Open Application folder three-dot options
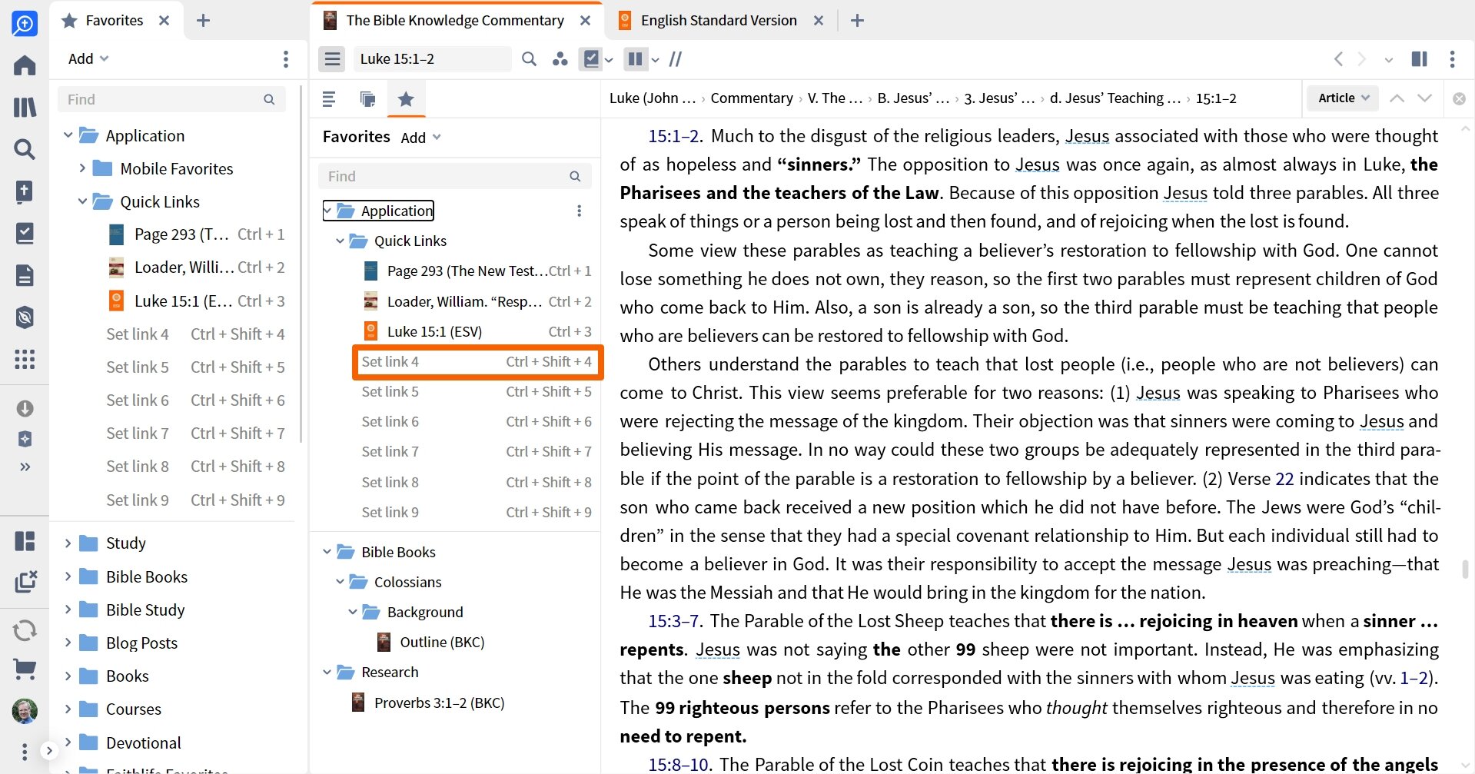The height and width of the screenshot is (774, 1475). tap(579, 211)
